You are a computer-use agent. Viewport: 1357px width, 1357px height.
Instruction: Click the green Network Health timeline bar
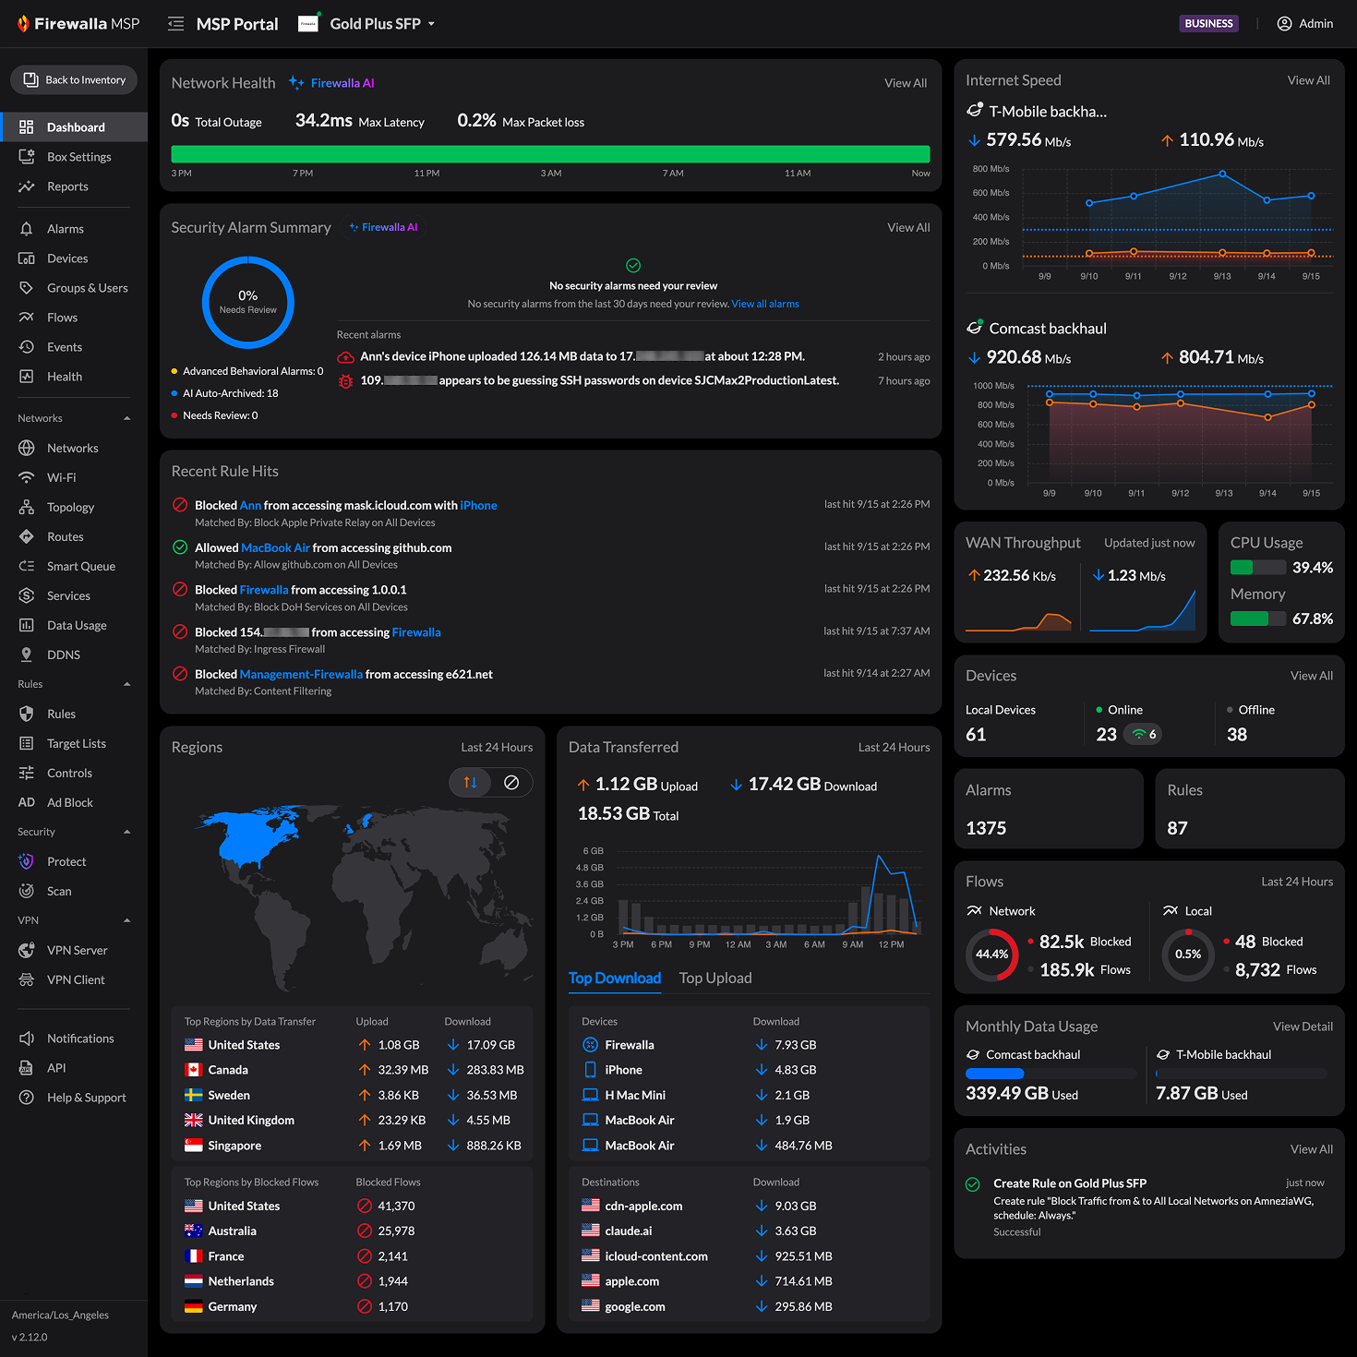(x=550, y=154)
